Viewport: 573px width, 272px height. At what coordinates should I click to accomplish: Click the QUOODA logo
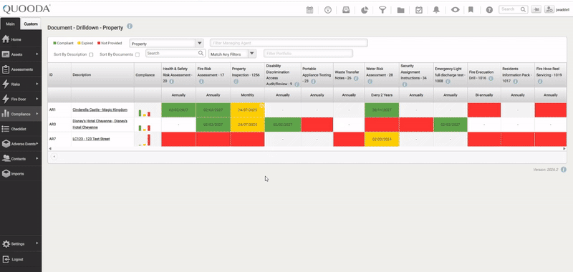coord(27,9)
